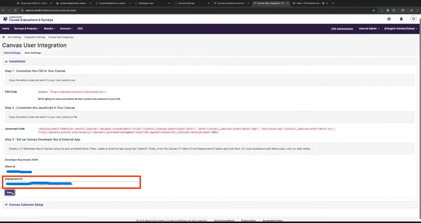Open the Chrome profile avatar C
The image size is (421, 223).
tap(412, 10)
